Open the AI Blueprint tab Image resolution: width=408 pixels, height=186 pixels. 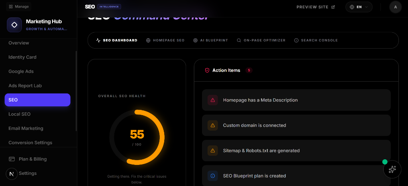tap(211, 40)
